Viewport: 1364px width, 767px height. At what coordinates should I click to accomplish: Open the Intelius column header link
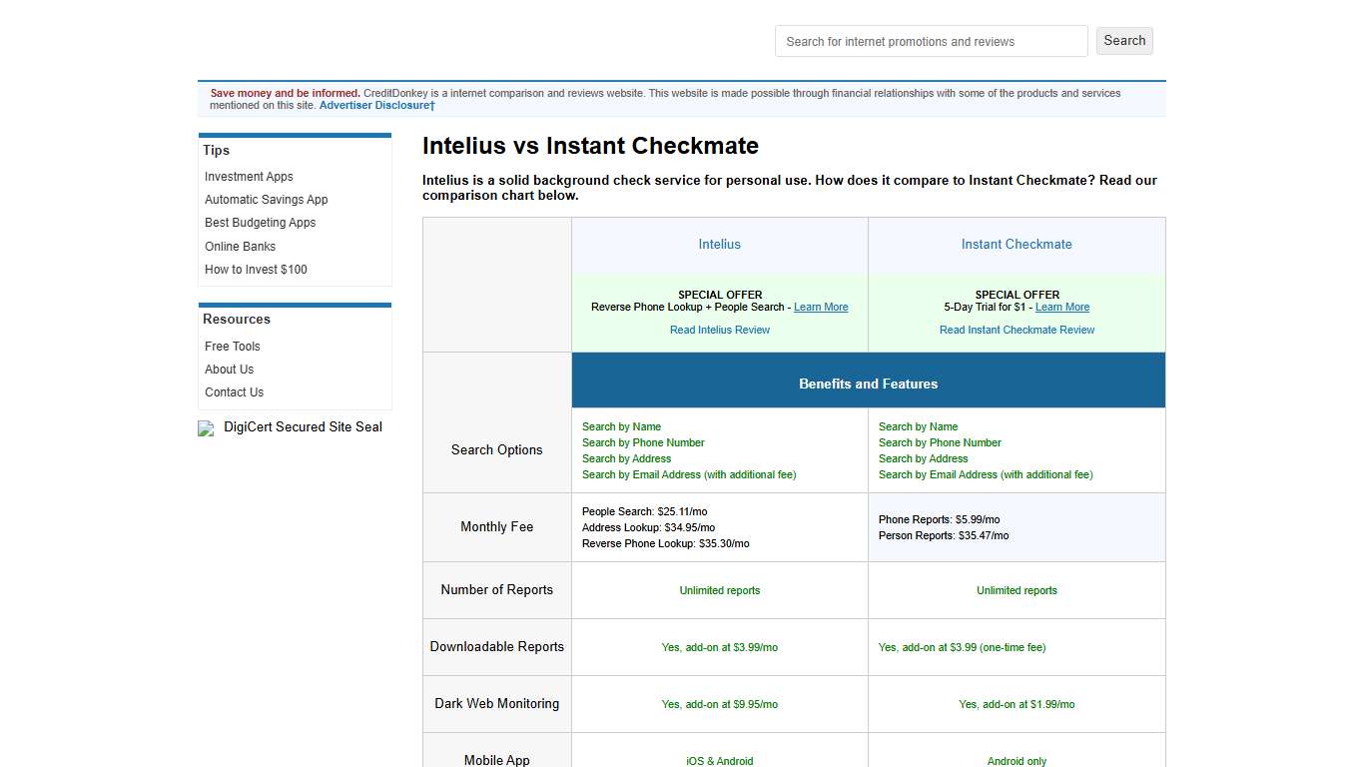pos(719,244)
